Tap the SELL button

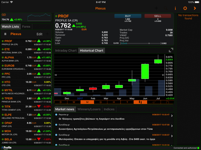pos(158,16)
